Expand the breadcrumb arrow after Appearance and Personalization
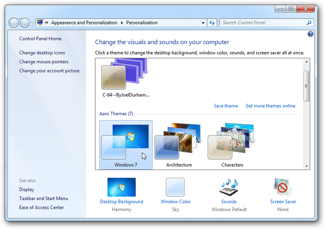 click(122, 23)
